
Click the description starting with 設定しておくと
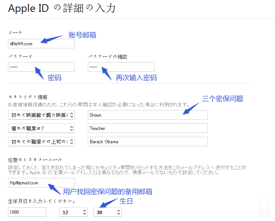pos(127,170)
